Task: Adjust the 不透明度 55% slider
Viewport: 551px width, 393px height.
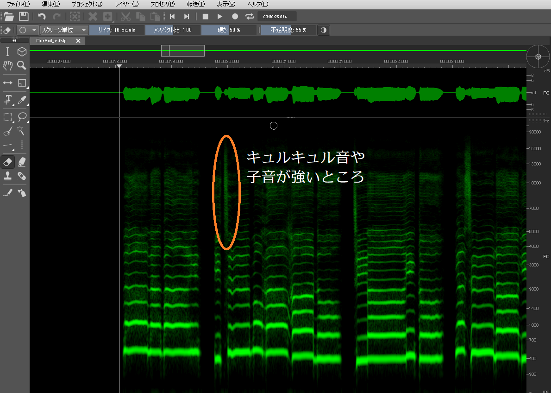Action: pyautogui.click(x=288, y=30)
